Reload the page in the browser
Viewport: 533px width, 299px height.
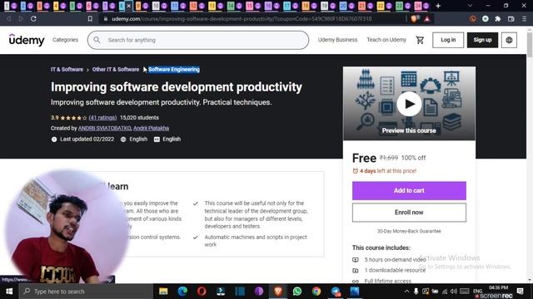[x=33, y=18]
